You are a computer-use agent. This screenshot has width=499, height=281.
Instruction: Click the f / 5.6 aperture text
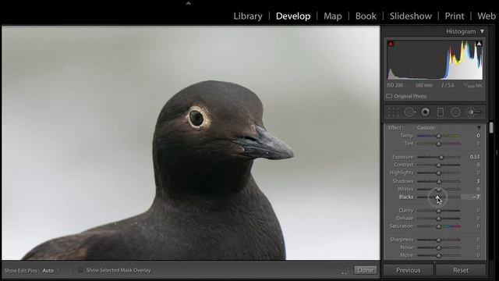(448, 85)
